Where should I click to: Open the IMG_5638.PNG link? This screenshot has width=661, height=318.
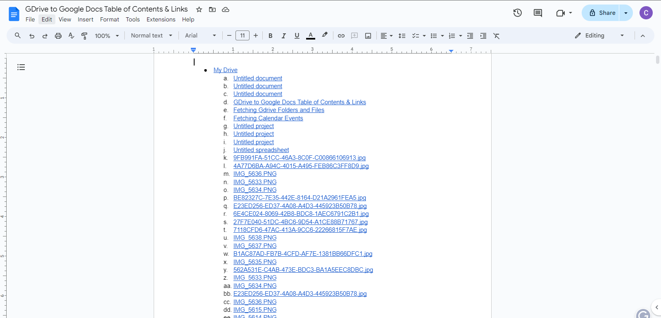(x=255, y=238)
